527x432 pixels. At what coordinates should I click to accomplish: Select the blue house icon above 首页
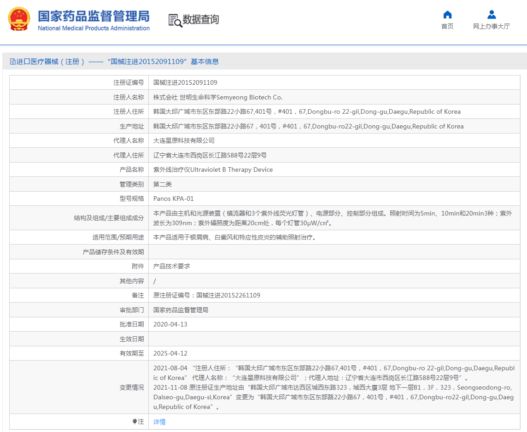447,15
